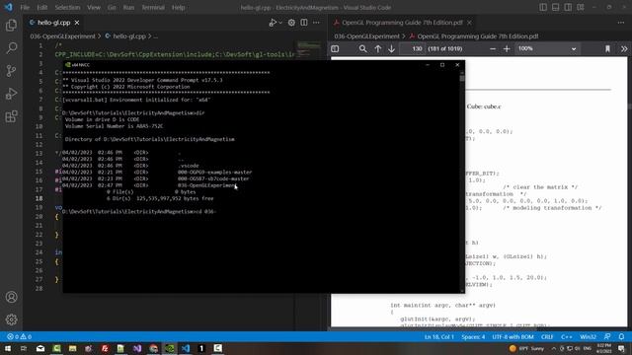
Task: Open the Edit menu
Action: (41, 7)
